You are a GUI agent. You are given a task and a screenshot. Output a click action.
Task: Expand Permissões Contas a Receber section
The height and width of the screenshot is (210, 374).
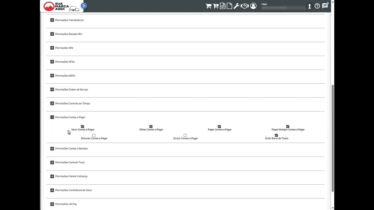tap(52, 148)
